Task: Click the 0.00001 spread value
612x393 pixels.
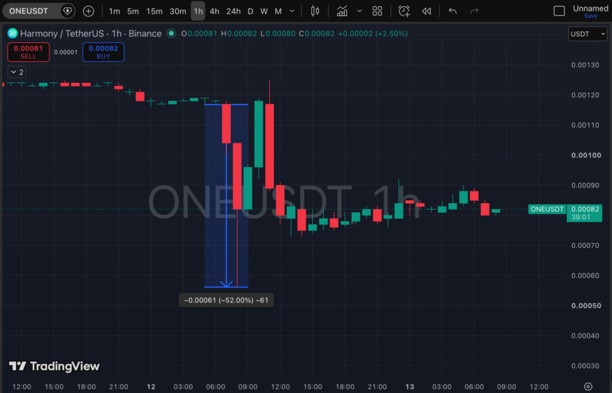Action: pyautogui.click(x=66, y=52)
